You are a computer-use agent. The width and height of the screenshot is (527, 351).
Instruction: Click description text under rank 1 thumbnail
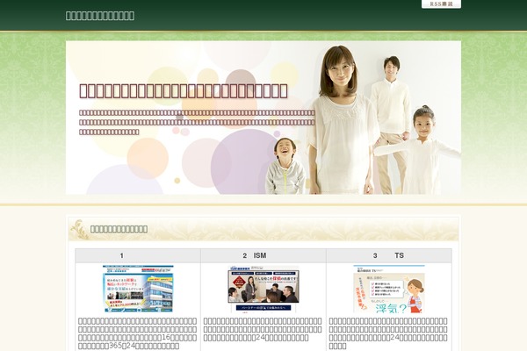(x=138, y=333)
